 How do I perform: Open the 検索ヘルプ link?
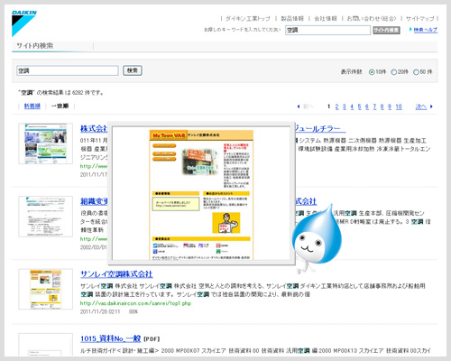coord(426,30)
